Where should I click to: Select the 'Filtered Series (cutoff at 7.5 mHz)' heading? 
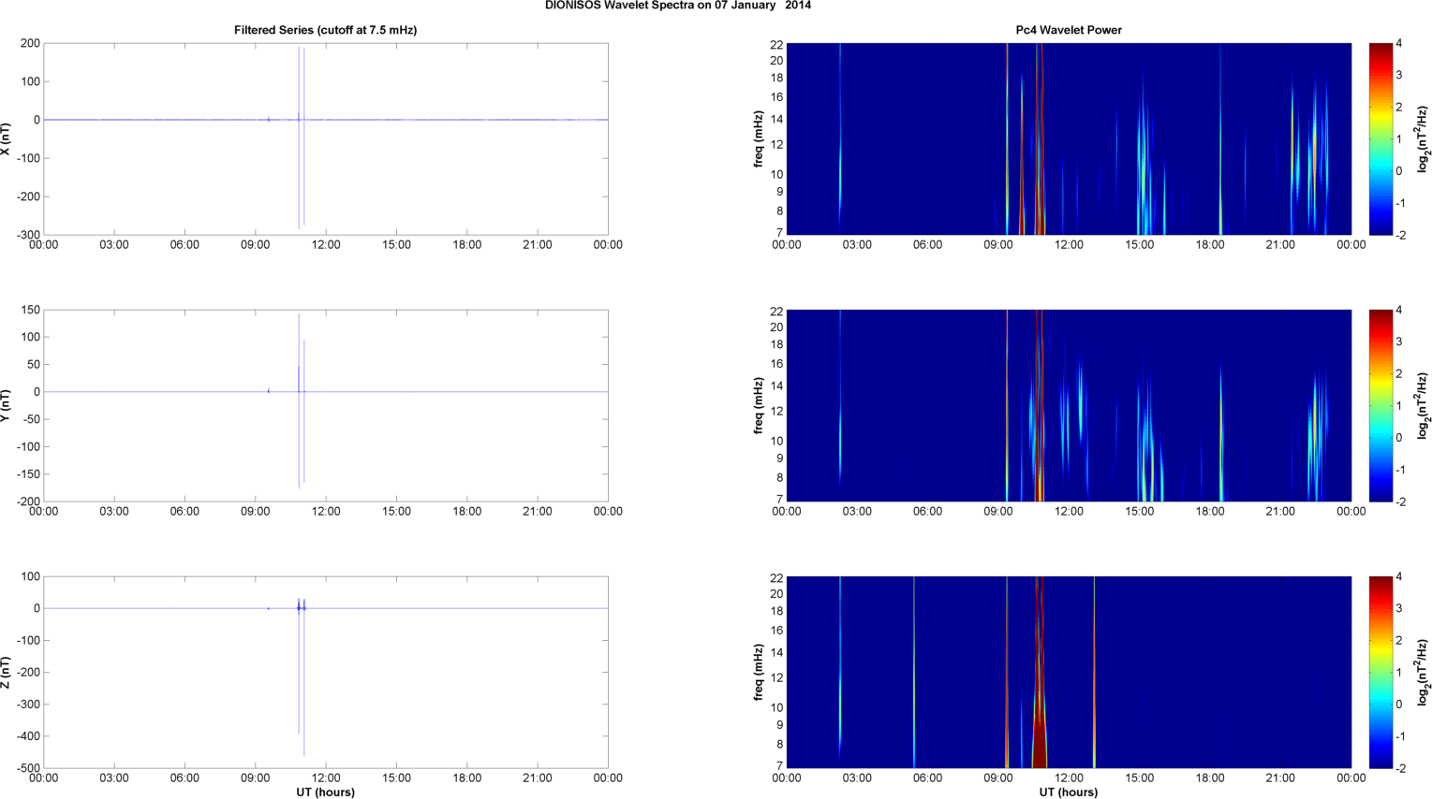coord(325,30)
